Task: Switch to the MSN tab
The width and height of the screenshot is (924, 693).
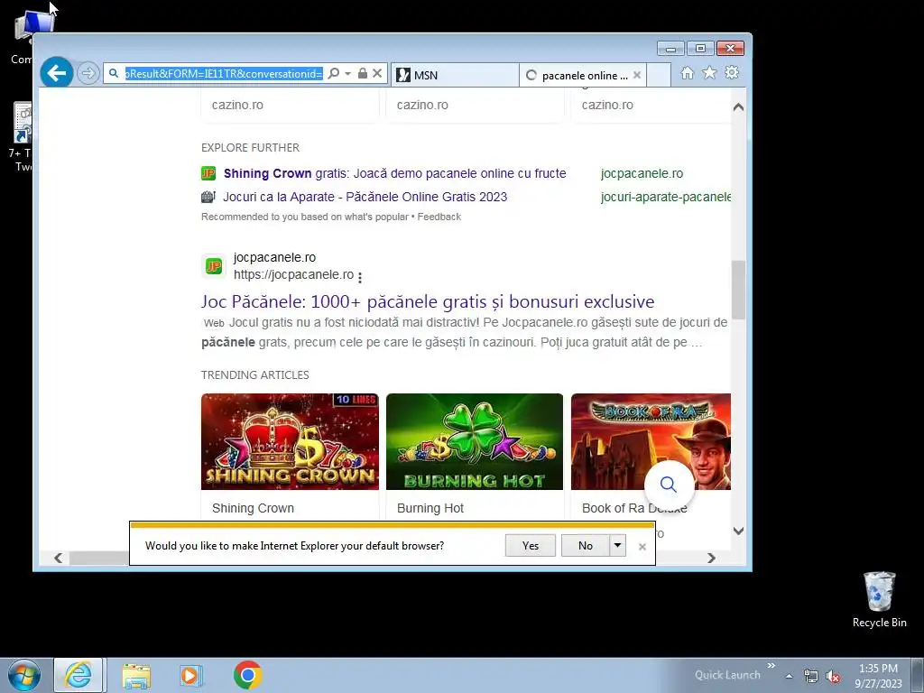Action: [455, 75]
